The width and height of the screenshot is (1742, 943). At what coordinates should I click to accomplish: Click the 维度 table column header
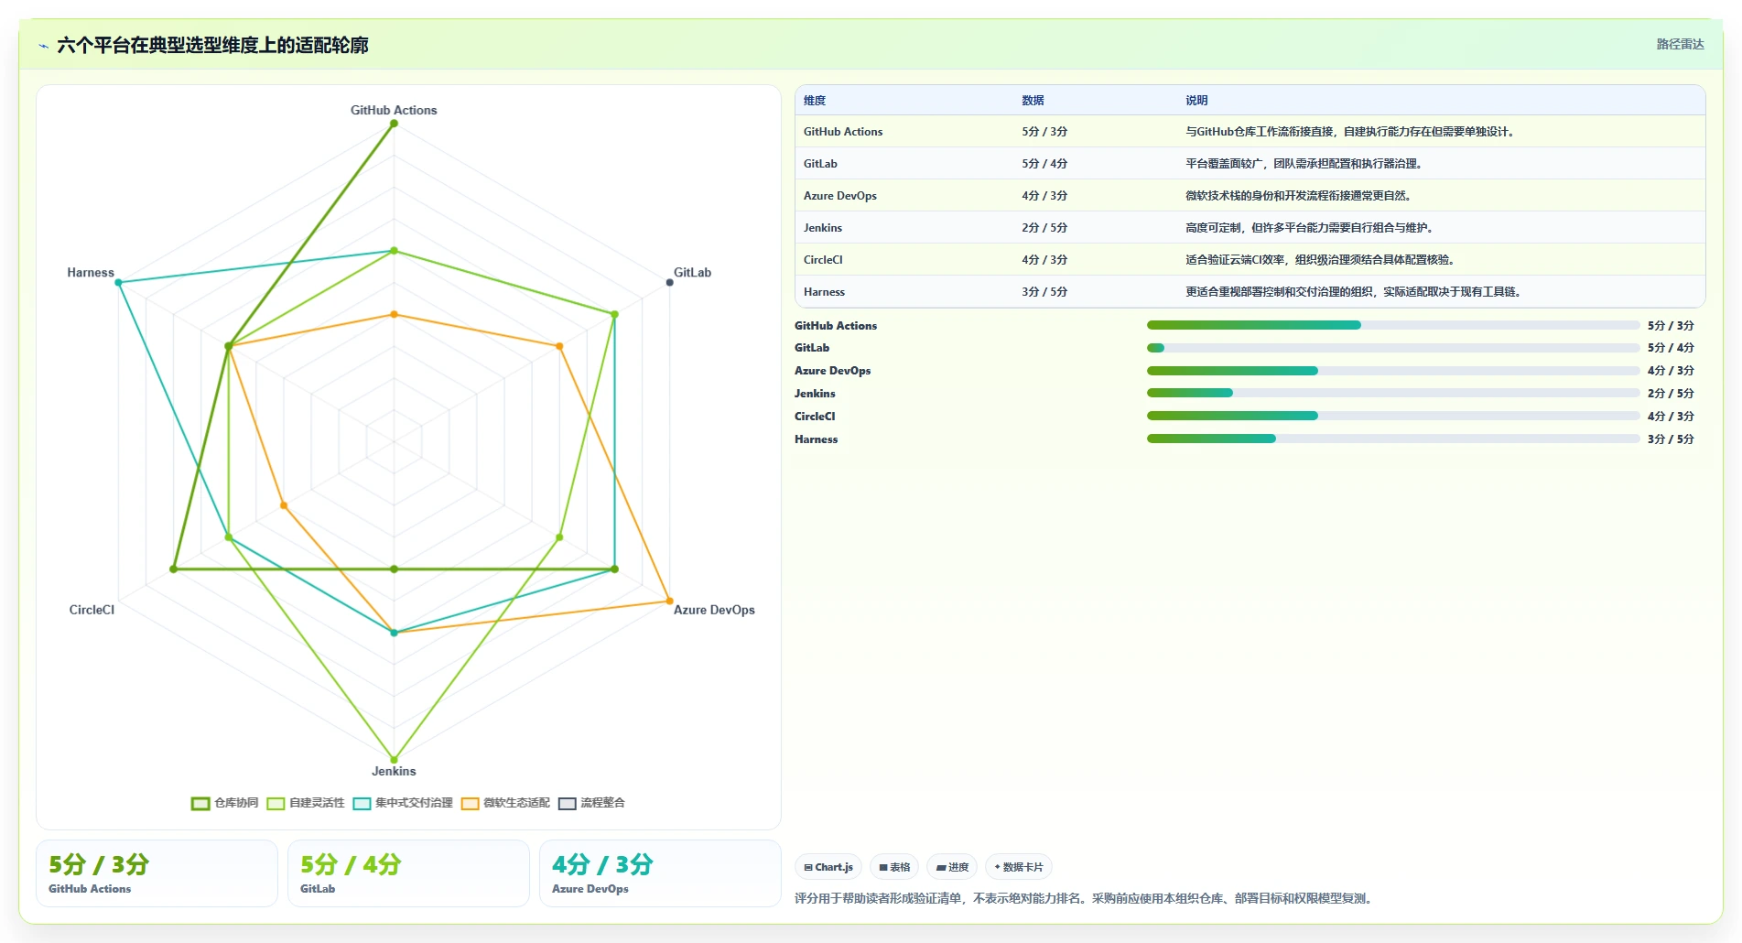pos(815,101)
